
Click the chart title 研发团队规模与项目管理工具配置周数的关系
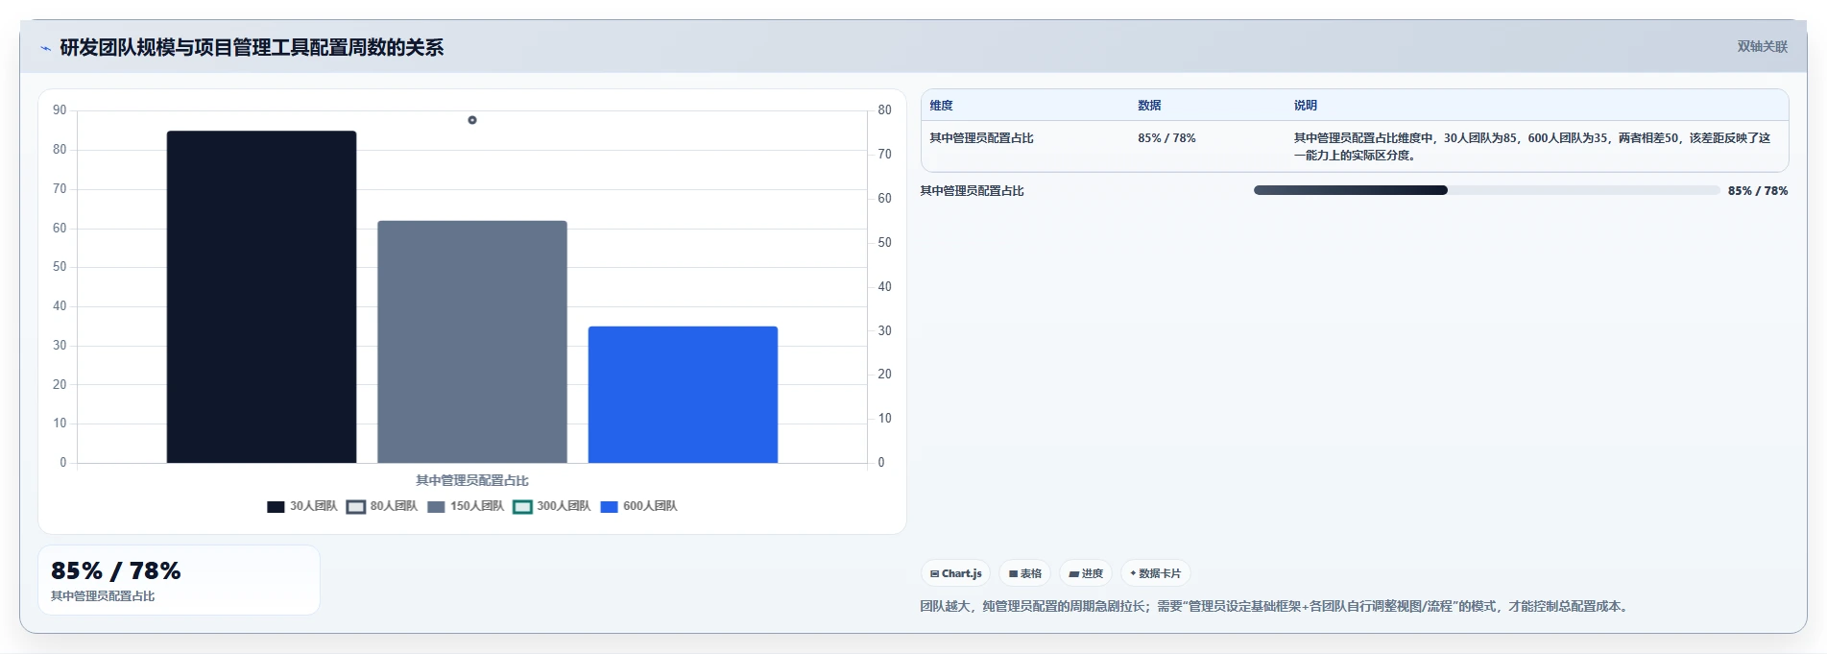[x=252, y=48]
